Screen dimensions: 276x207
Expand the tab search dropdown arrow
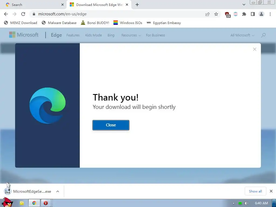(244, 5)
